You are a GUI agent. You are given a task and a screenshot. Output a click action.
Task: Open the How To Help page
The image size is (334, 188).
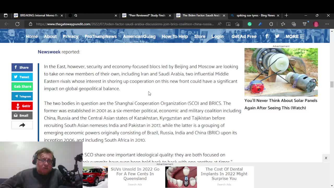175,36
